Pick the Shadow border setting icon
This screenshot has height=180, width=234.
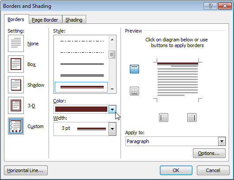[16, 85]
